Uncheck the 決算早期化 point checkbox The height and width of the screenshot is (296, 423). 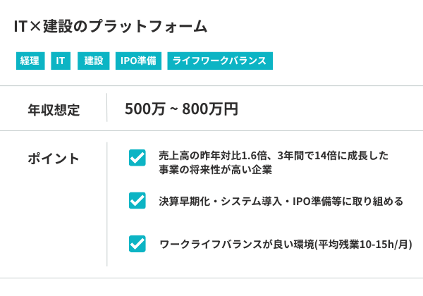(x=137, y=201)
